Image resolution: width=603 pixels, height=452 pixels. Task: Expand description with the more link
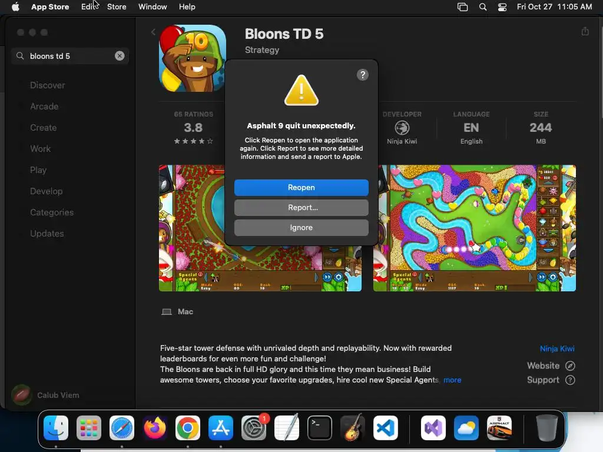(x=452, y=380)
